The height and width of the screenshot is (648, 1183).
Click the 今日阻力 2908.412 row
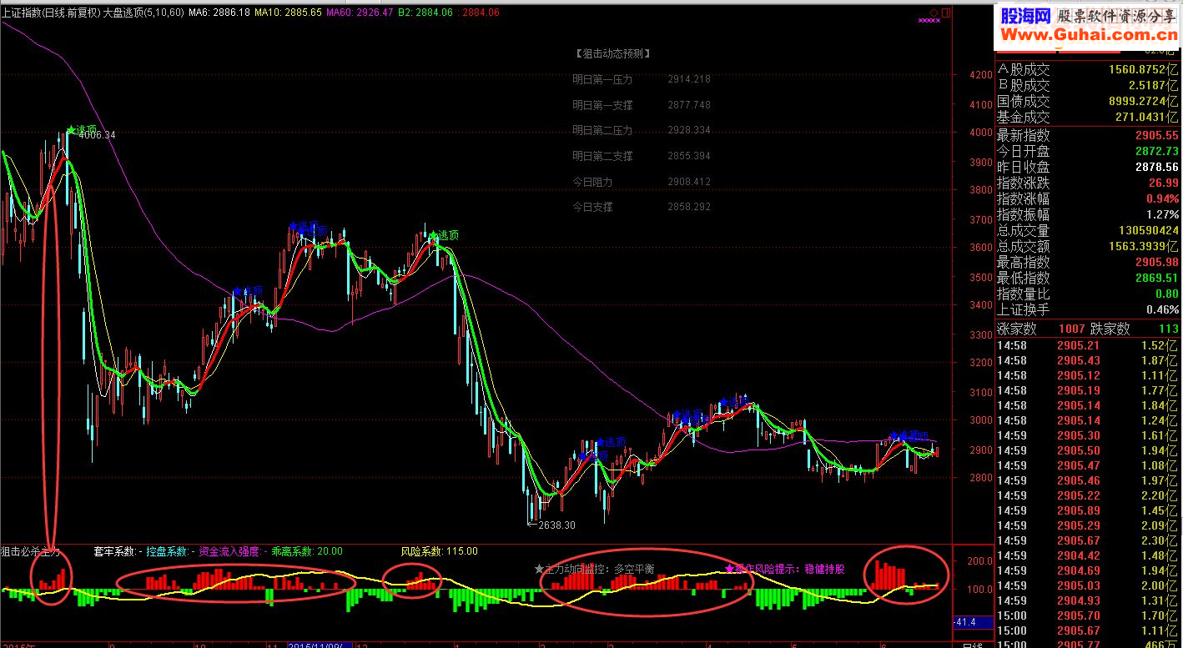(x=642, y=181)
